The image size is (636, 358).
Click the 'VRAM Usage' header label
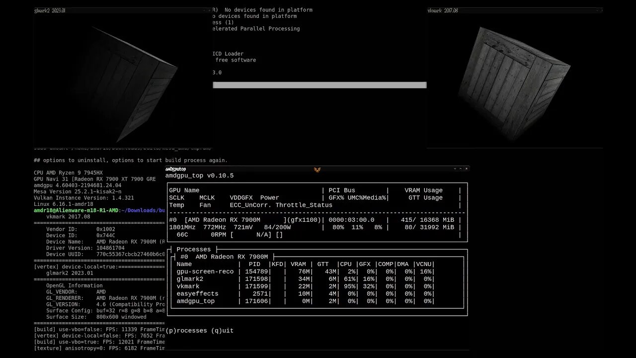pyautogui.click(x=423, y=190)
